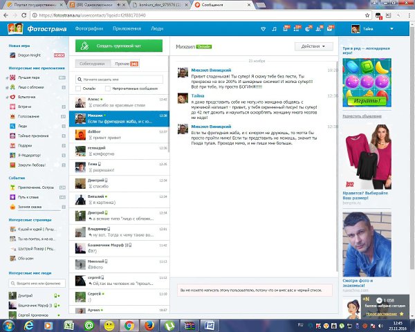415x332 pixels.
Task: Open Зимняя сказка event
Action: [x=28, y=207]
